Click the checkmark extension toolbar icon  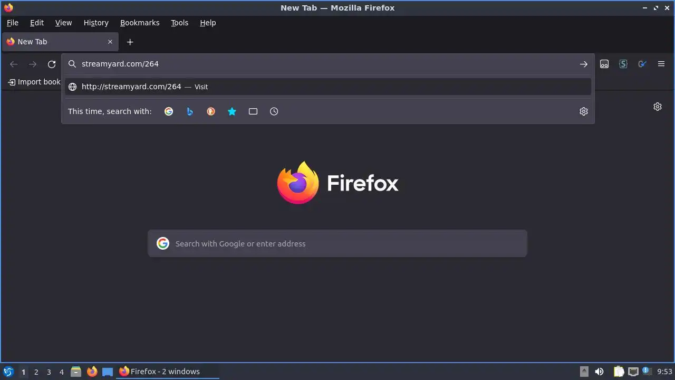pos(642,64)
